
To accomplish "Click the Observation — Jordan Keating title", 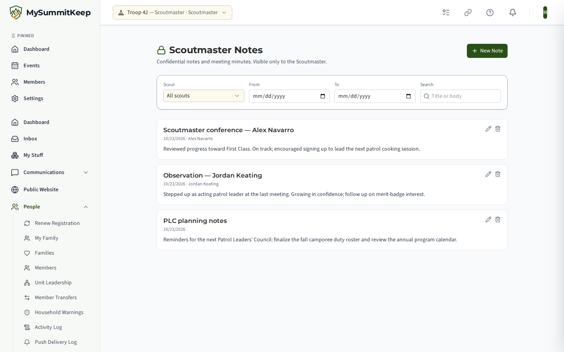I will point(213,176).
